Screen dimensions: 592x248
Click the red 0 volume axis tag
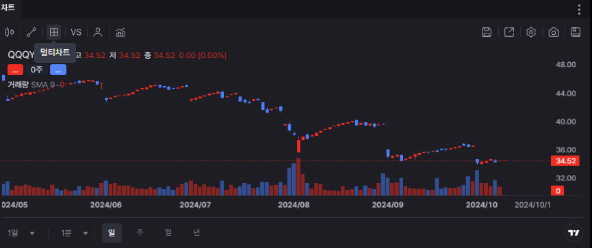coord(558,191)
